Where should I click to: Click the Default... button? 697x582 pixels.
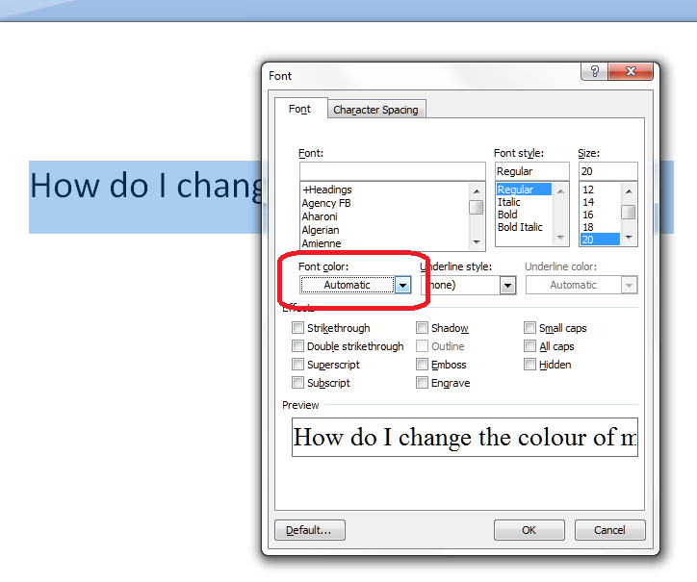[x=310, y=530]
